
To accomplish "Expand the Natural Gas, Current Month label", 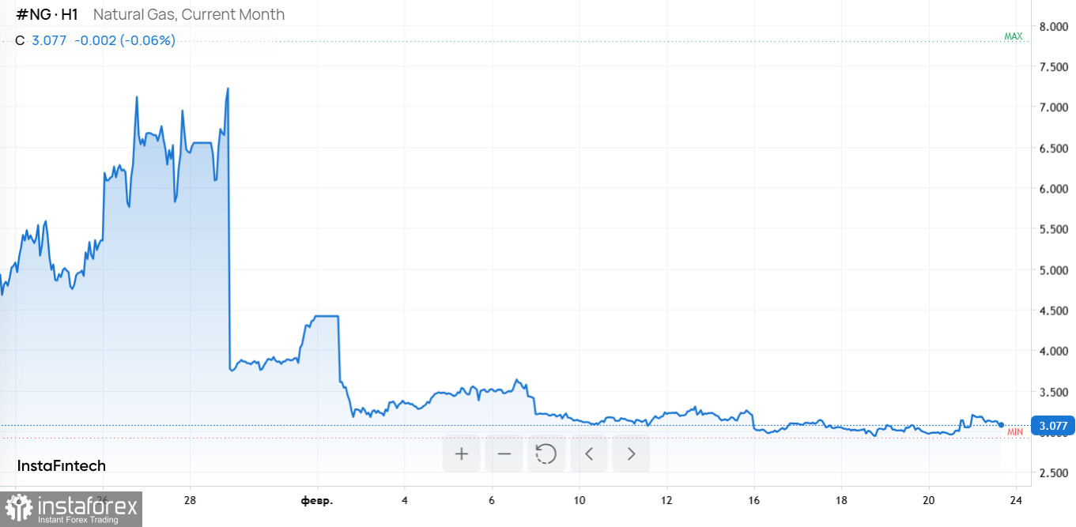I will pos(187,14).
